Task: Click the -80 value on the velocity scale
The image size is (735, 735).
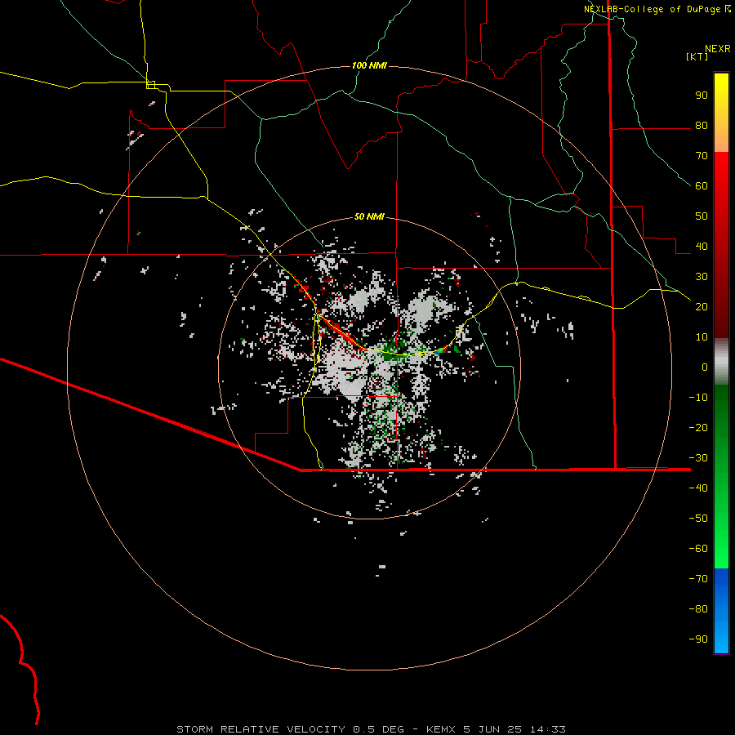Action: coord(698,609)
